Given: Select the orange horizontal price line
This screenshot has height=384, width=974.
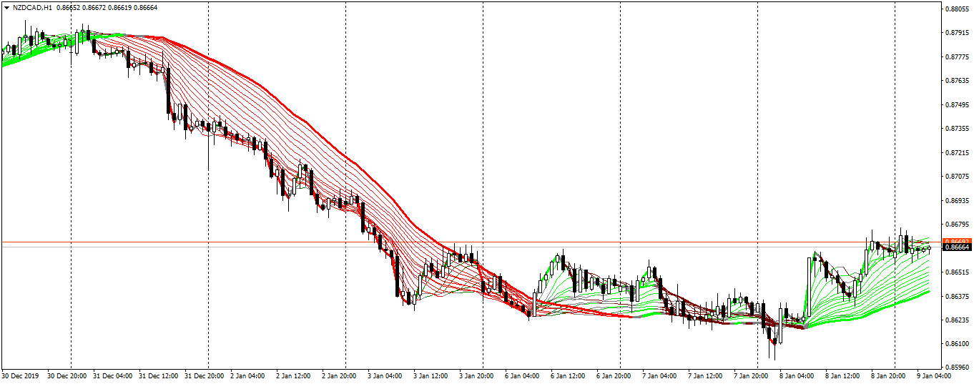Looking at the screenshot, I should click(x=471, y=242).
